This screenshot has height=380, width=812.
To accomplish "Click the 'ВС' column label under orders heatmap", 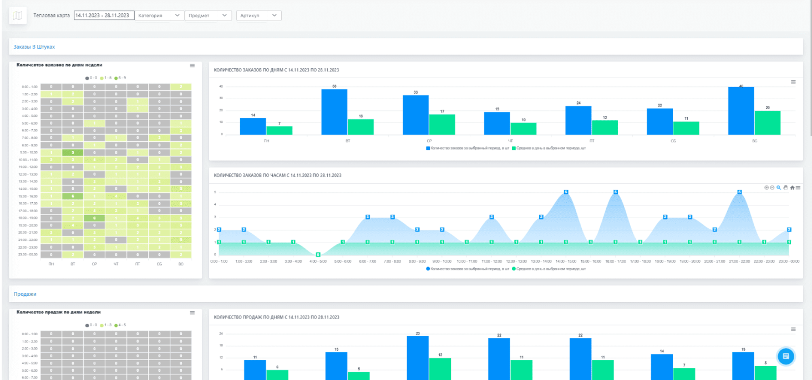I will click(181, 264).
